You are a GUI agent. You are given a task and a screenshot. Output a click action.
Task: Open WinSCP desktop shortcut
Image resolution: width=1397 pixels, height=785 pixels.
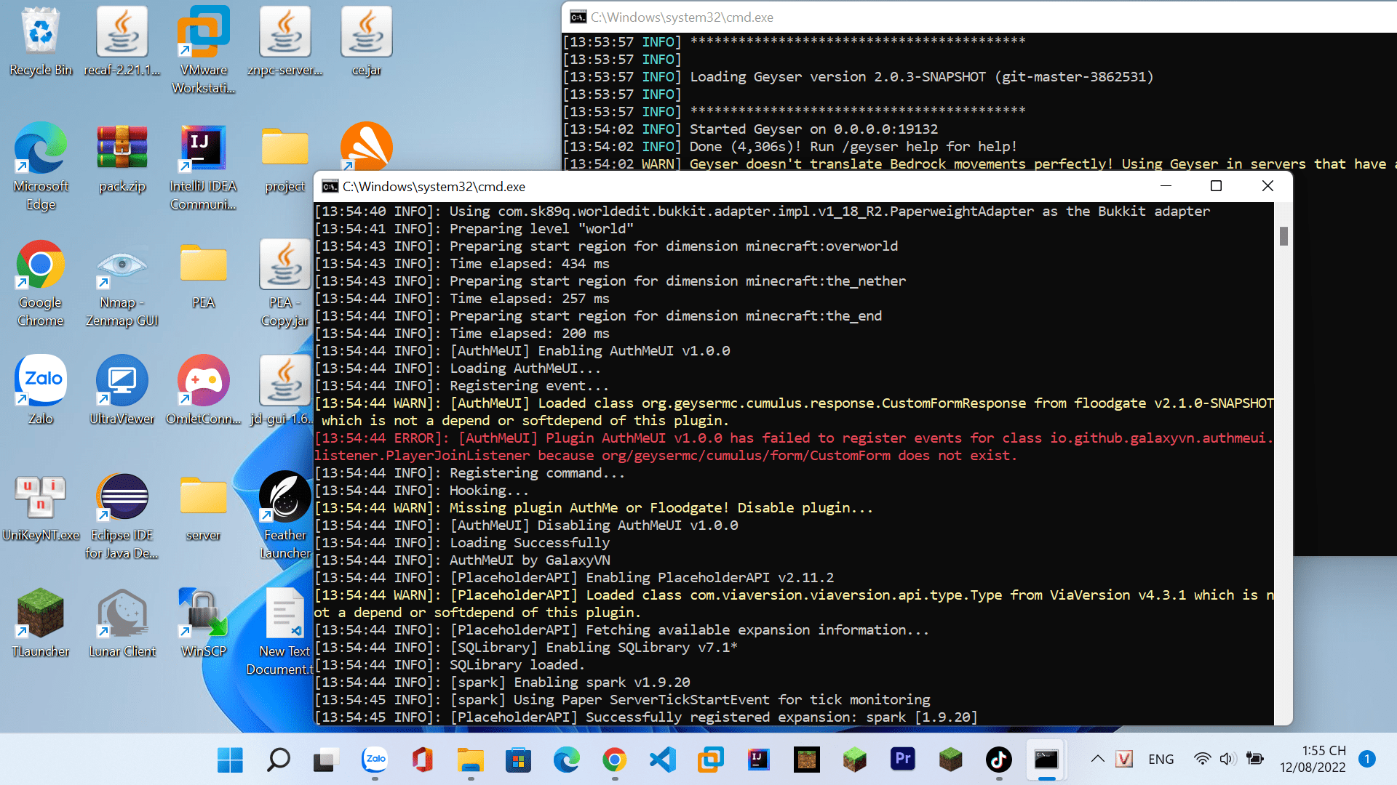[203, 614]
